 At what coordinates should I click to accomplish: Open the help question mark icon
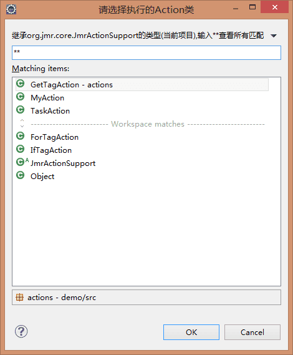click(x=21, y=331)
